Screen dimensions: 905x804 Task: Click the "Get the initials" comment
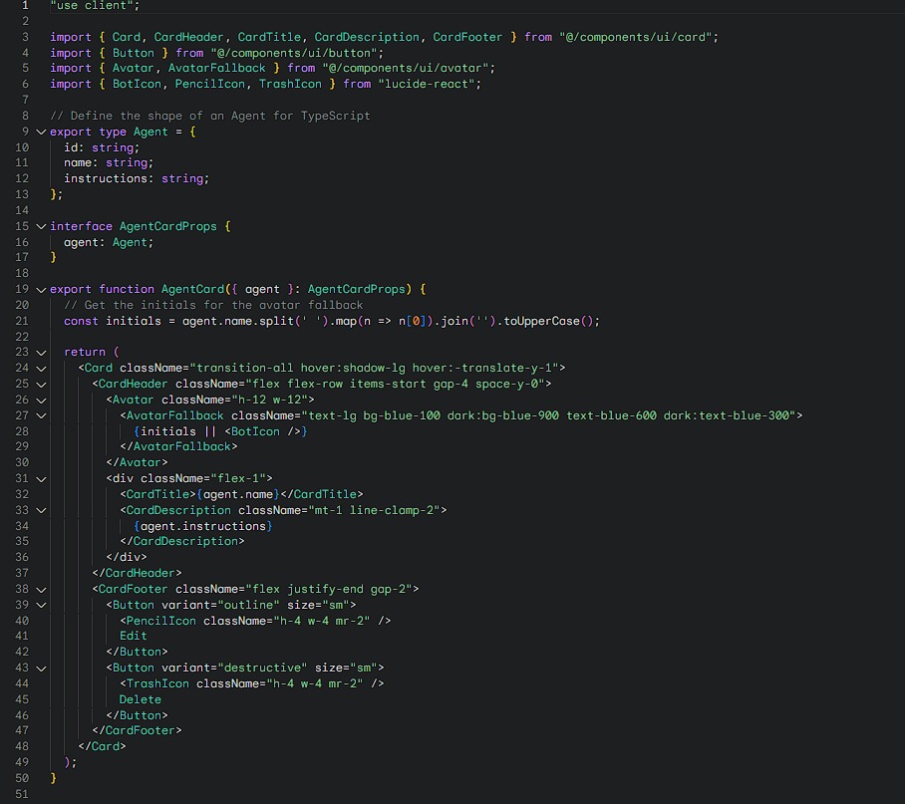tap(213, 305)
